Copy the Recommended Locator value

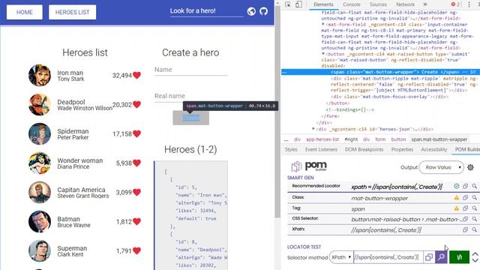pos(465,186)
